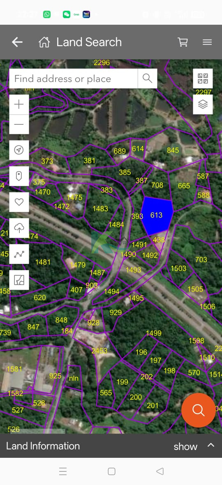Select the blue highlighted lot 613
This screenshot has width=222, height=485.
(x=157, y=215)
